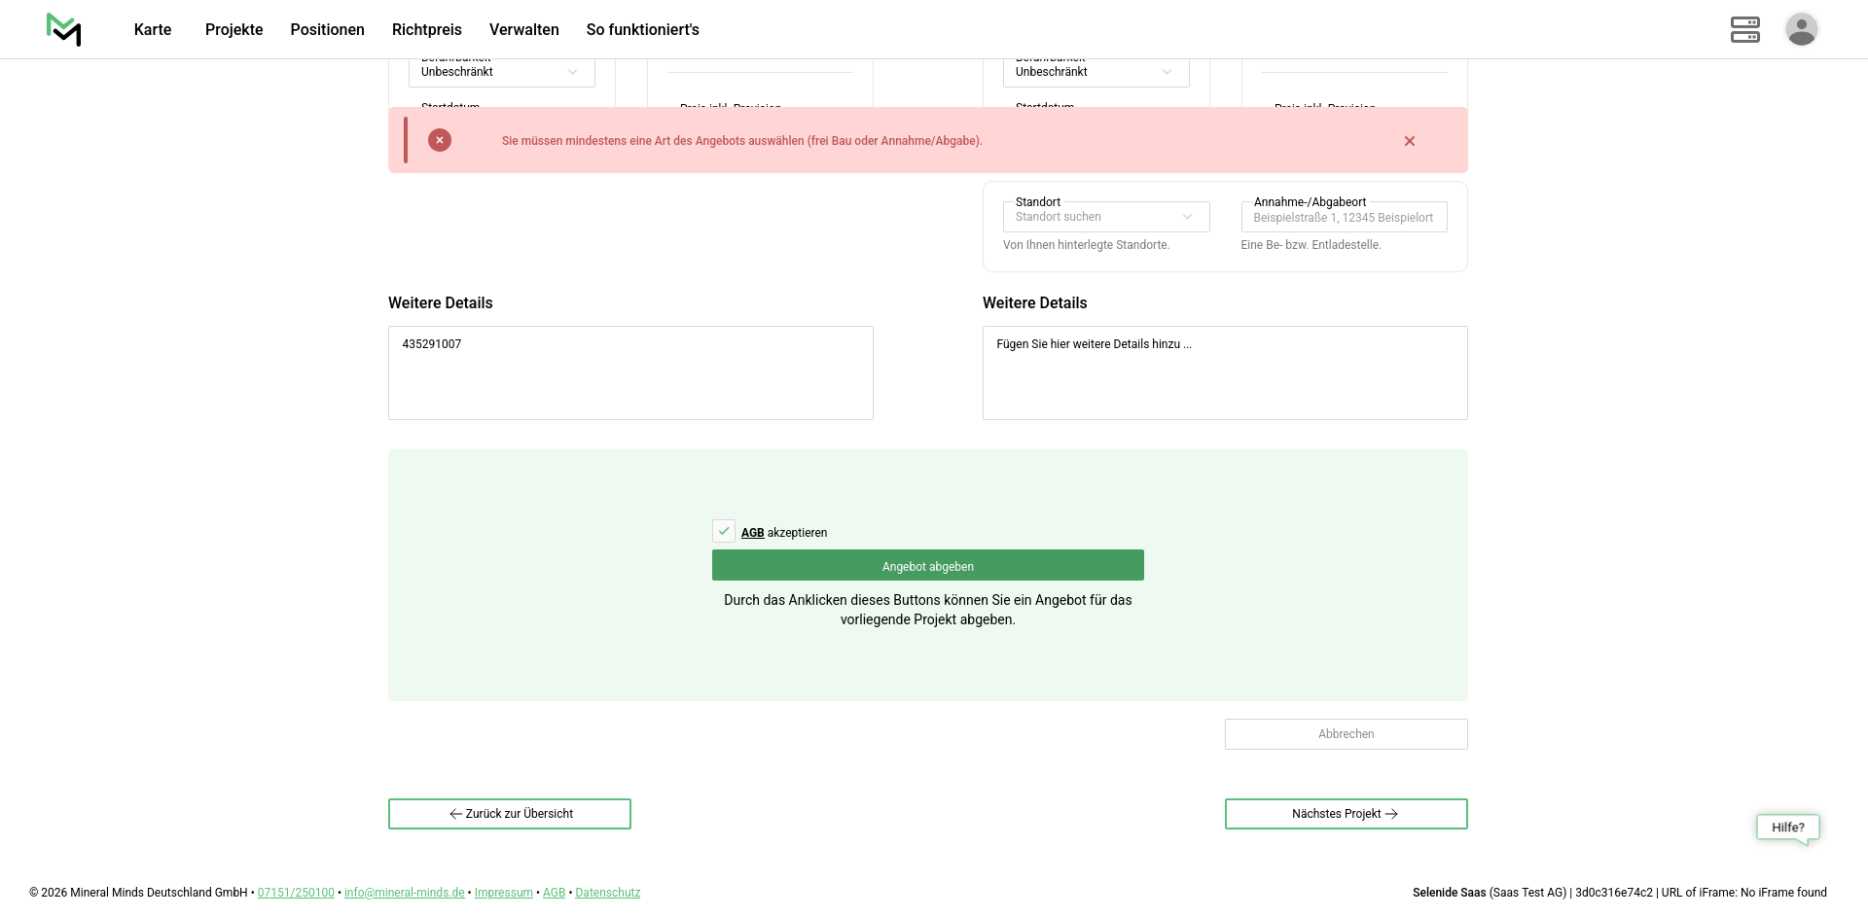This screenshot has width=1868, height=917.
Task: Open the Hilfe? chat bubble
Action: 1787,828
